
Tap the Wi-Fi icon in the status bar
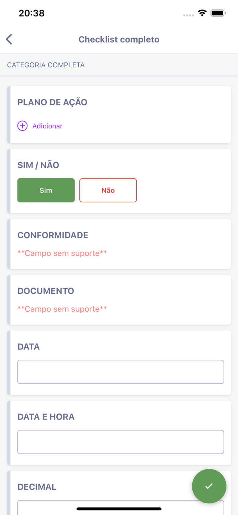click(202, 13)
